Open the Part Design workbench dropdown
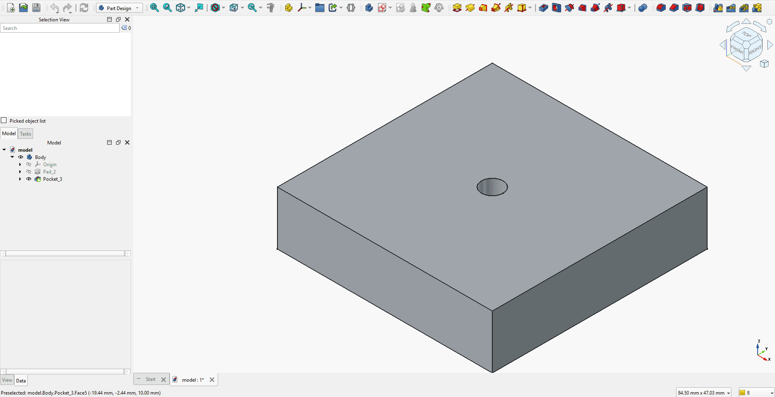Screen dimensions: 775x397 tap(120, 8)
